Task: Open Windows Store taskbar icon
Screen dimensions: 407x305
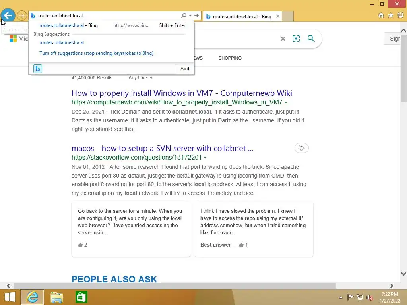Action: click(x=81, y=297)
